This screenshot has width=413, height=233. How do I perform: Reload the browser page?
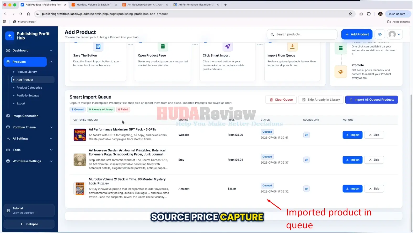21,14
